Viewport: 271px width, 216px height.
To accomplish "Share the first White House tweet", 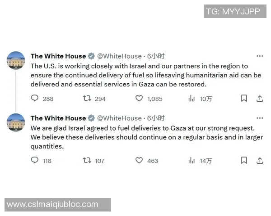I will (260, 99).
